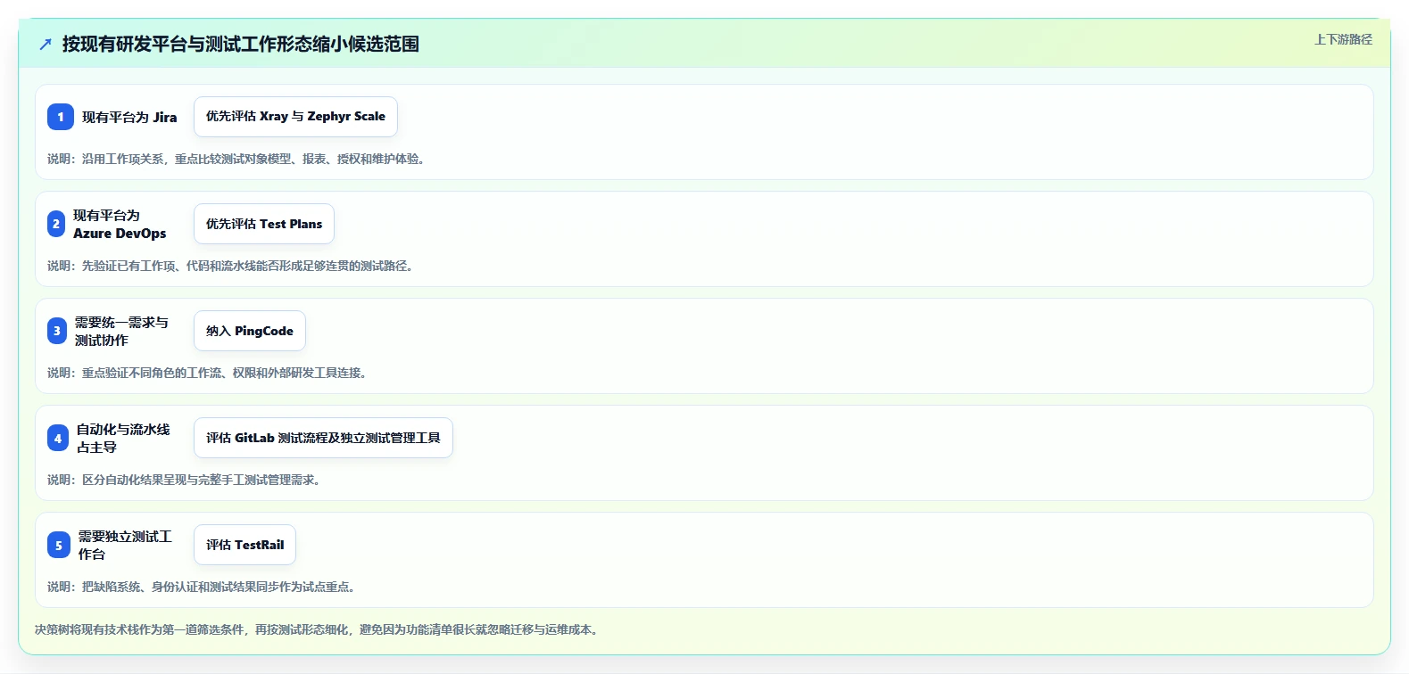Click the 评估 TestRail button
This screenshot has height=674, width=1409.
[x=245, y=545]
